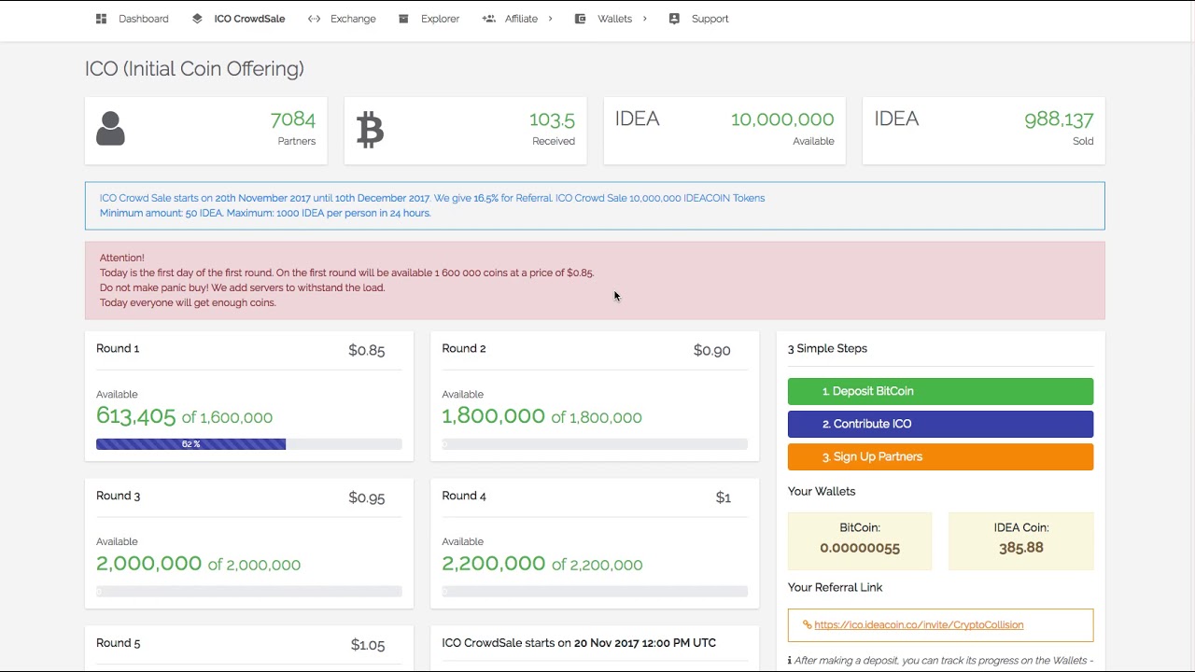1195x672 pixels.
Task: Click the Exchange arrows icon
Action: tap(314, 19)
